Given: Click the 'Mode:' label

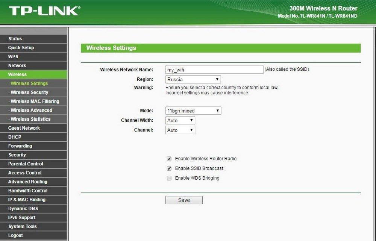Looking at the screenshot, I should coord(147,111).
